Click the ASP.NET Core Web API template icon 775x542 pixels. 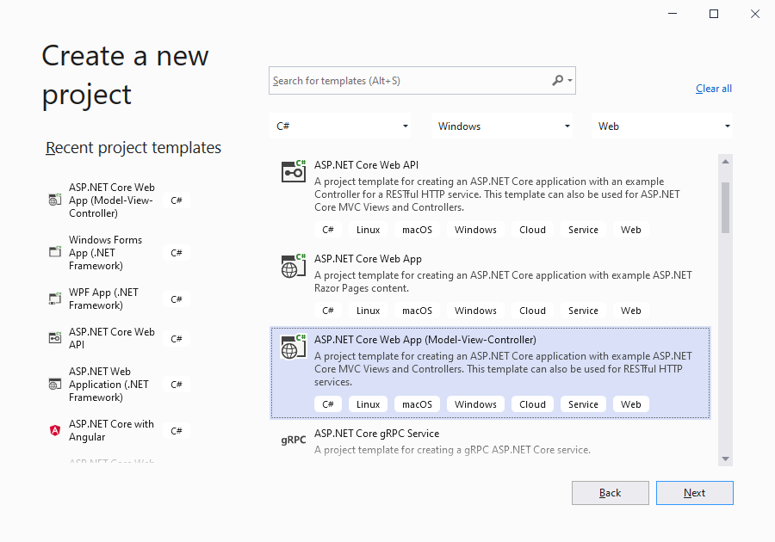tap(294, 171)
